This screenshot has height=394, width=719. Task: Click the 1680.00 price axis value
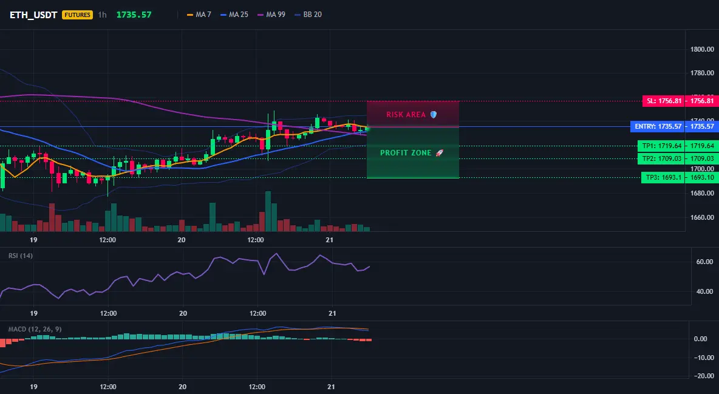coord(702,193)
